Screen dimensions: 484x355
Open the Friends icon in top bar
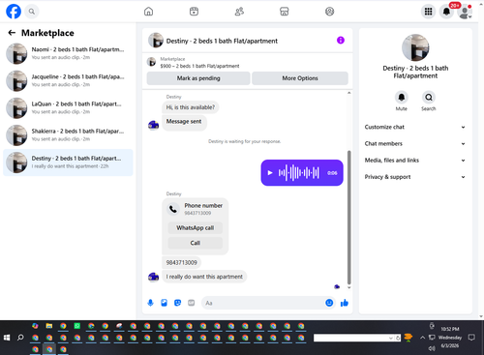pos(239,12)
